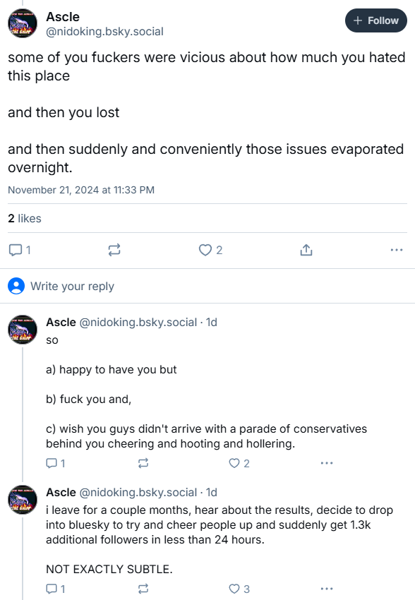Viewport: 415px width, 600px height.
Task: Open more options on 'NOT EXACTLY SUBTLE' post
Action: pos(327,589)
